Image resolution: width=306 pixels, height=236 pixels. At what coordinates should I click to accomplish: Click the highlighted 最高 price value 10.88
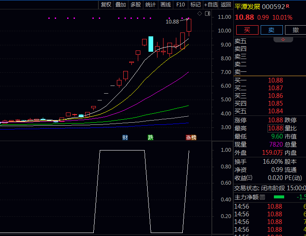(x=275, y=128)
